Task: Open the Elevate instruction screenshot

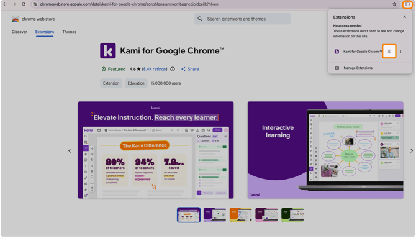Action: [x=156, y=150]
